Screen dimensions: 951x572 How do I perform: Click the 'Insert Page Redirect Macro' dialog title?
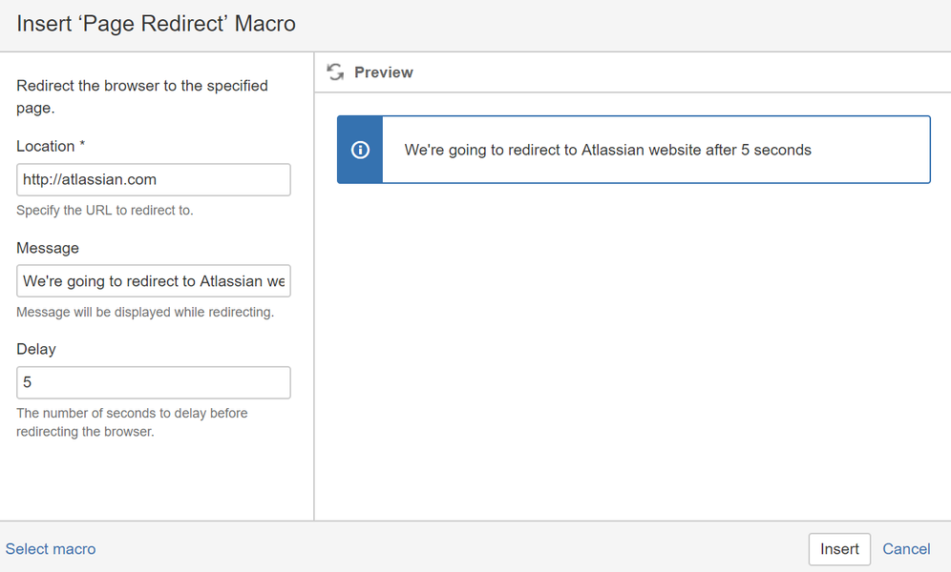[x=156, y=24]
